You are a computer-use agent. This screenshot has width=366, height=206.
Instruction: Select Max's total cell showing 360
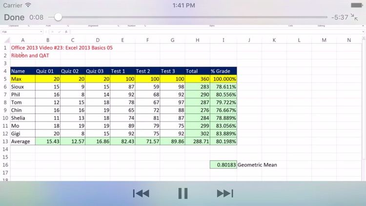point(198,79)
